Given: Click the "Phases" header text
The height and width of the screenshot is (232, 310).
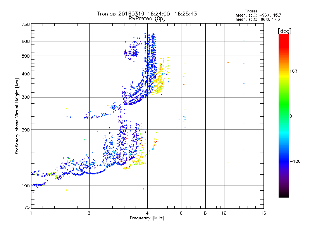Looking at the screenshot, I should pyautogui.click(x=251, y=11).
